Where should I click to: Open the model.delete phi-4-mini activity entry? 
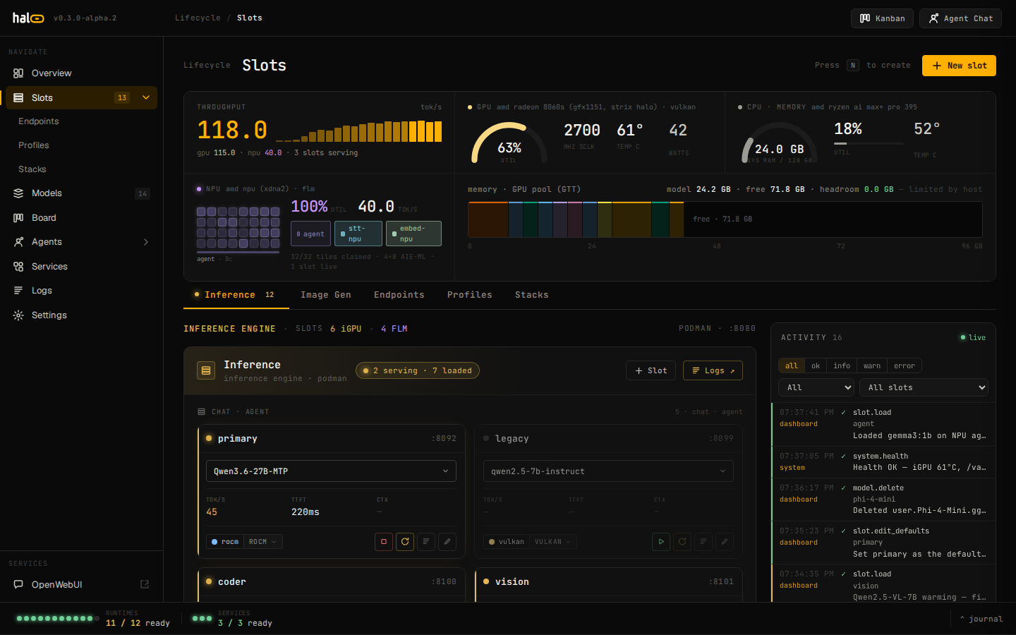click(x=883, y=500)
